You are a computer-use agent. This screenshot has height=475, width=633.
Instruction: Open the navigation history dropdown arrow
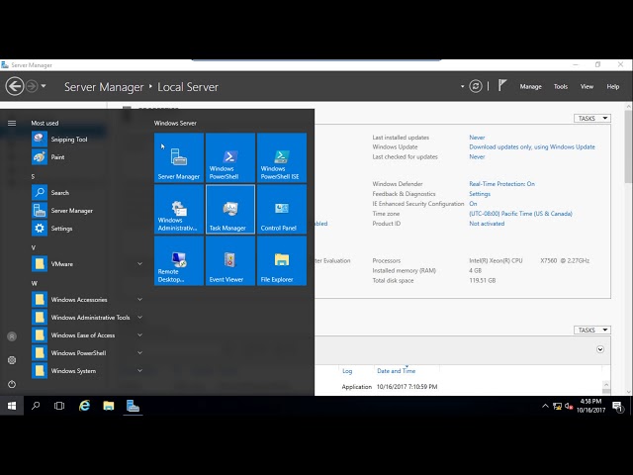44,86
